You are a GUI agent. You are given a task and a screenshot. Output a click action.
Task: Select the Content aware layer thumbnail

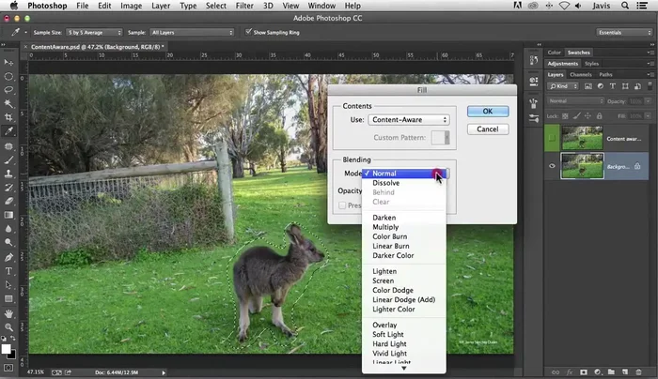pos(582,136)
